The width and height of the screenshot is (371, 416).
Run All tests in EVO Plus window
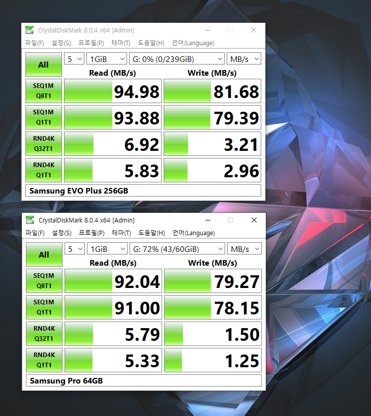[44, 65]
